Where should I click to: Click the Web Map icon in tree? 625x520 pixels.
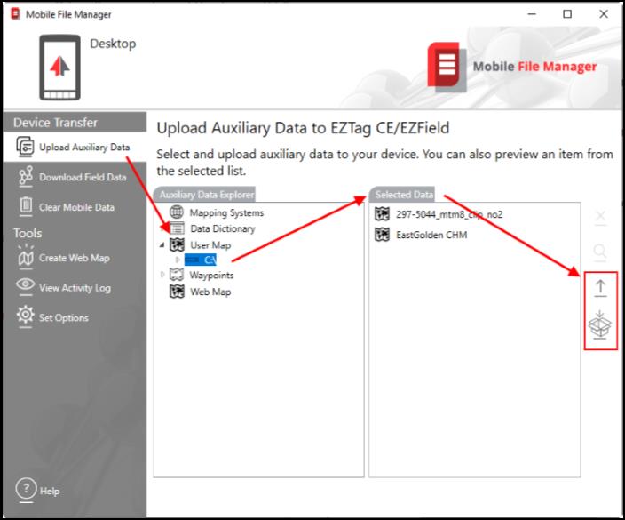coord(177,292)
